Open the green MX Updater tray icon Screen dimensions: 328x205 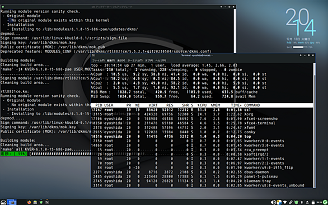(x=296, y=202)
